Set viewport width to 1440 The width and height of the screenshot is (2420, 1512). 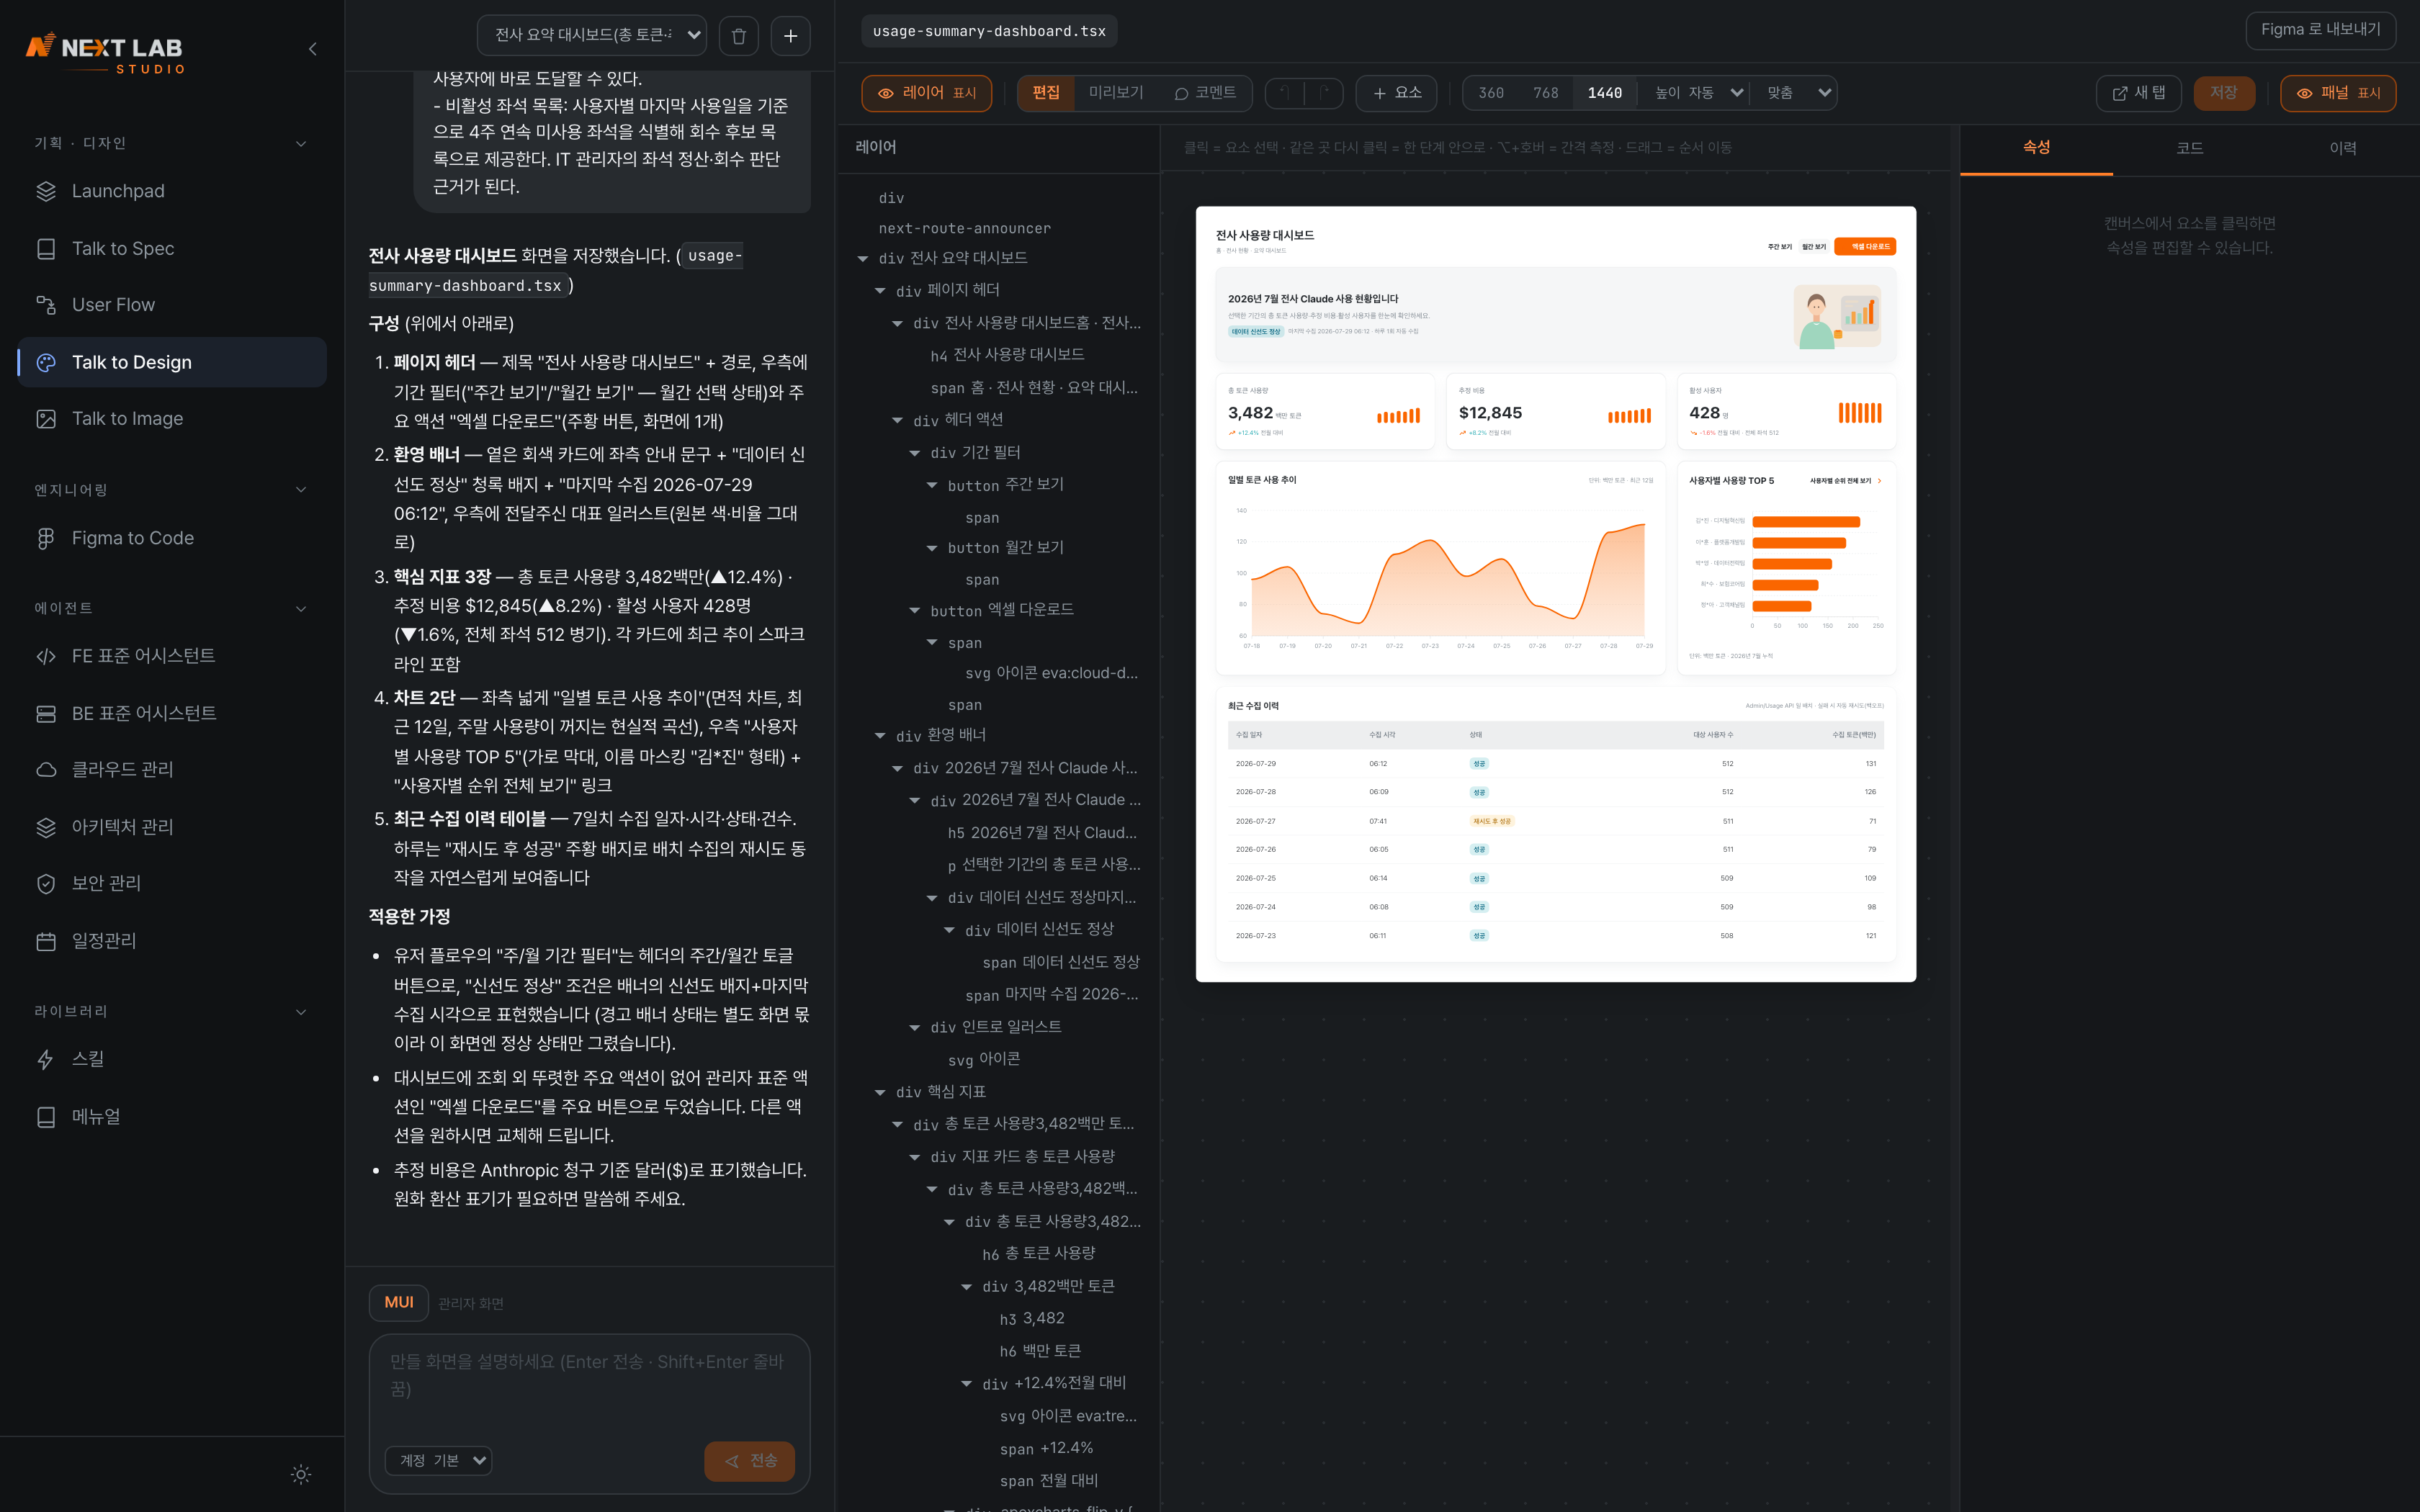pyautogui.click(x=1604, y=93)
